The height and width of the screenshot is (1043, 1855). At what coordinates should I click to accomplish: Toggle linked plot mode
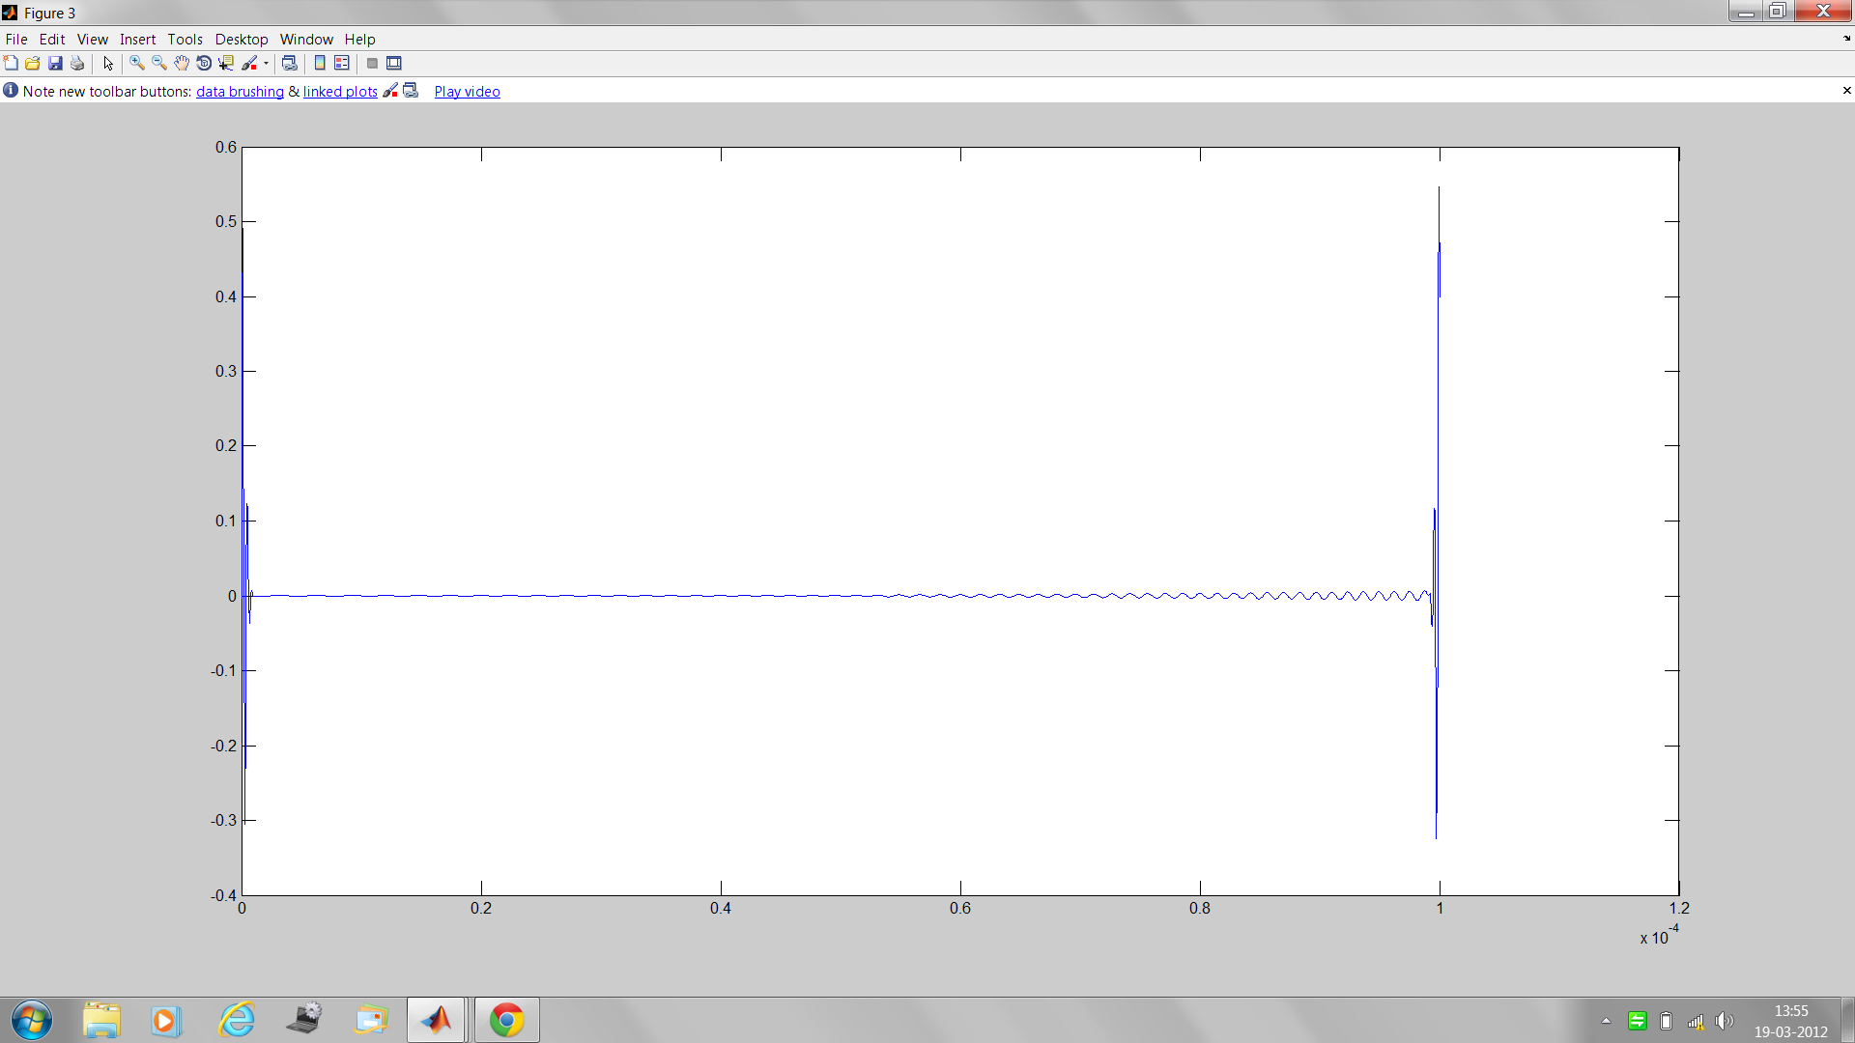290,63
